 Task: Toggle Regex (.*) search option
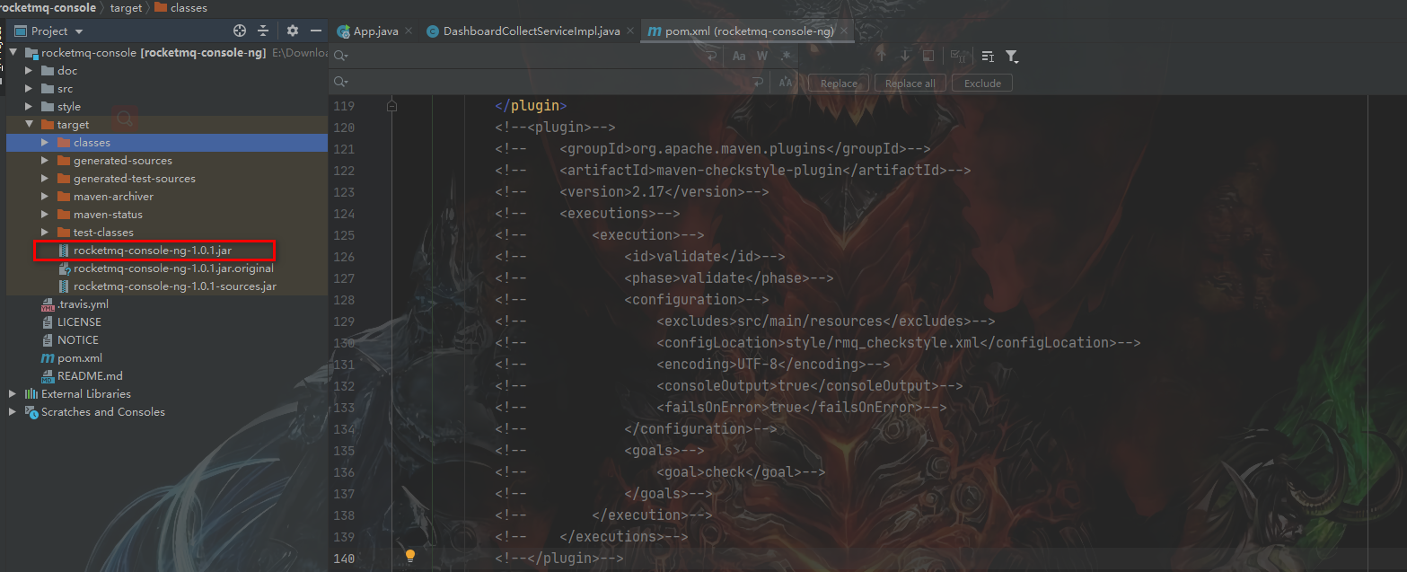tap(786, 56)
